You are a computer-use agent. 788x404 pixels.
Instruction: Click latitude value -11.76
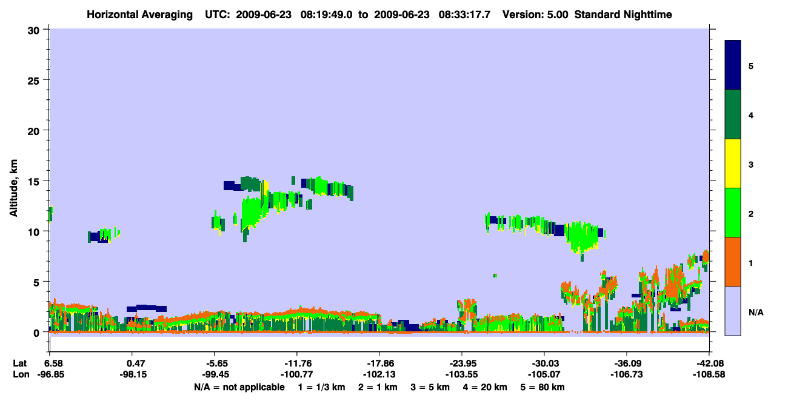[x=296, y=363]
